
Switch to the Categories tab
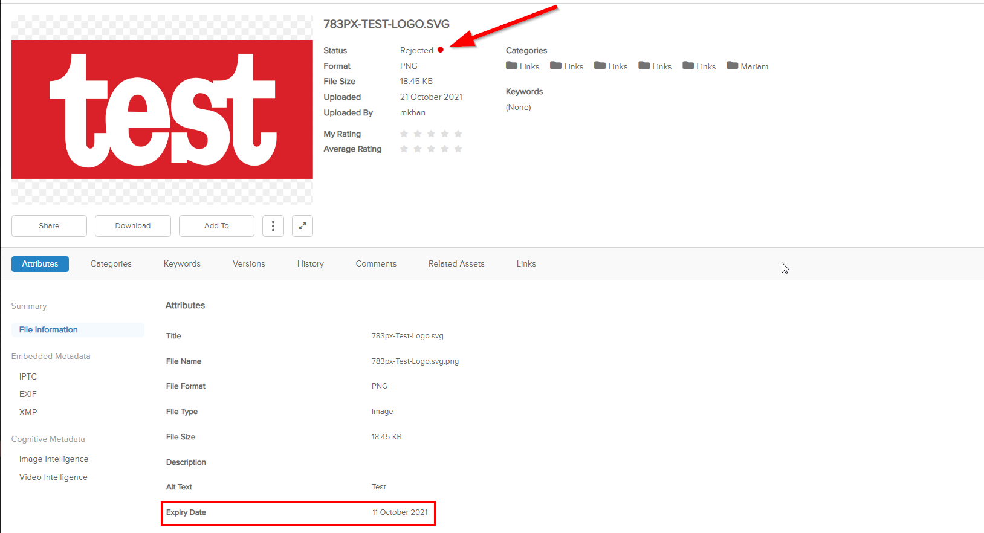(111, 264)
